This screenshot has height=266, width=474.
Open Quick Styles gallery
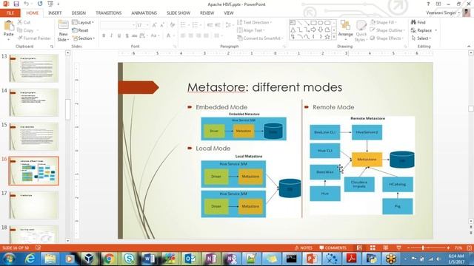(x=361, y=31)
